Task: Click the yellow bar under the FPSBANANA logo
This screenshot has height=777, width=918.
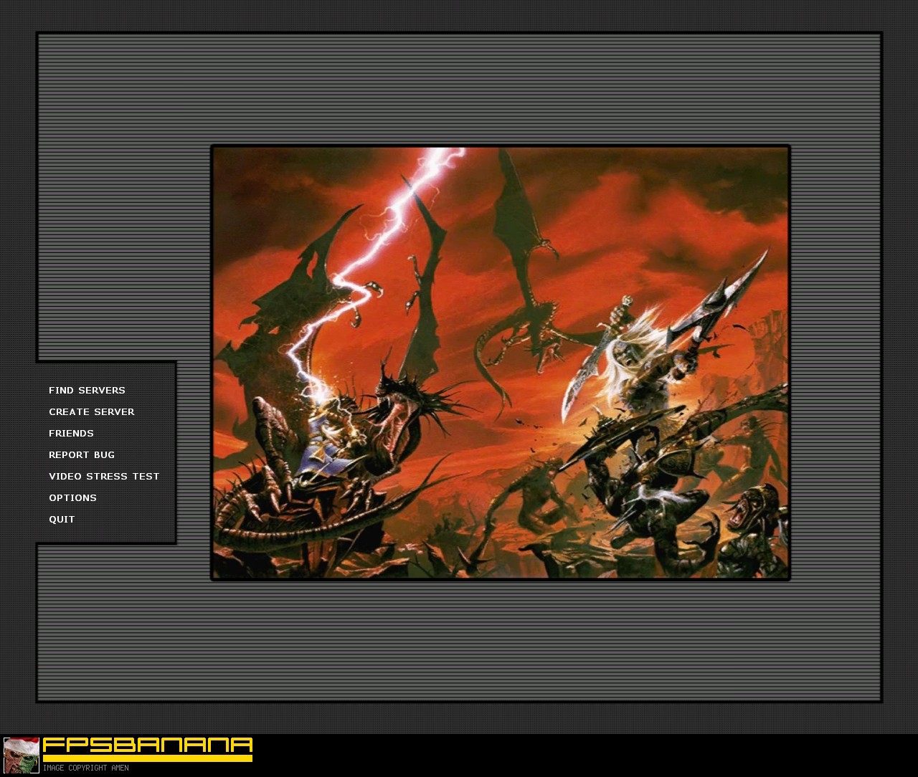Action: [x=148, y=758]
